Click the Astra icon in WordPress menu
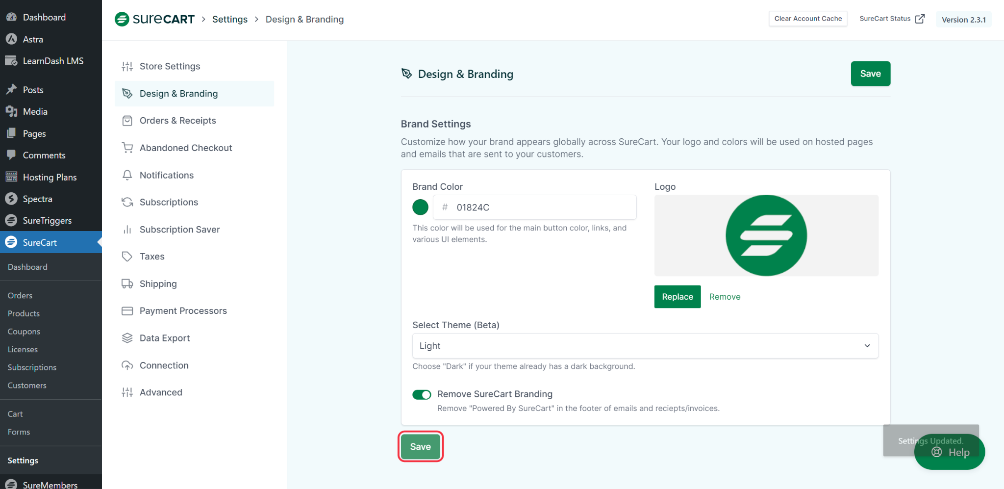 (11, 39)
